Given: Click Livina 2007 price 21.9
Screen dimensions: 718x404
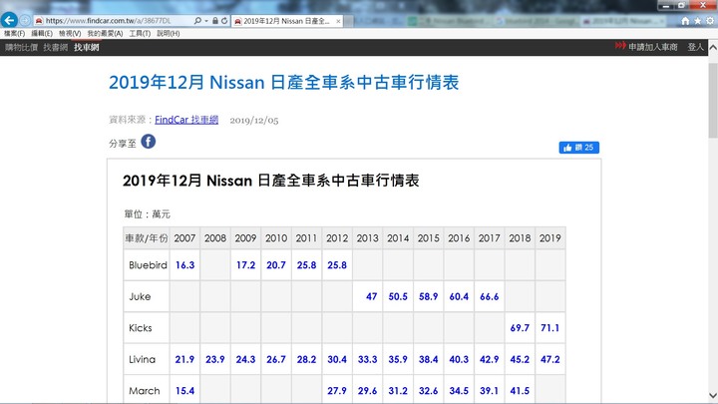Looking at the screenshot, I should click(185, 359).
